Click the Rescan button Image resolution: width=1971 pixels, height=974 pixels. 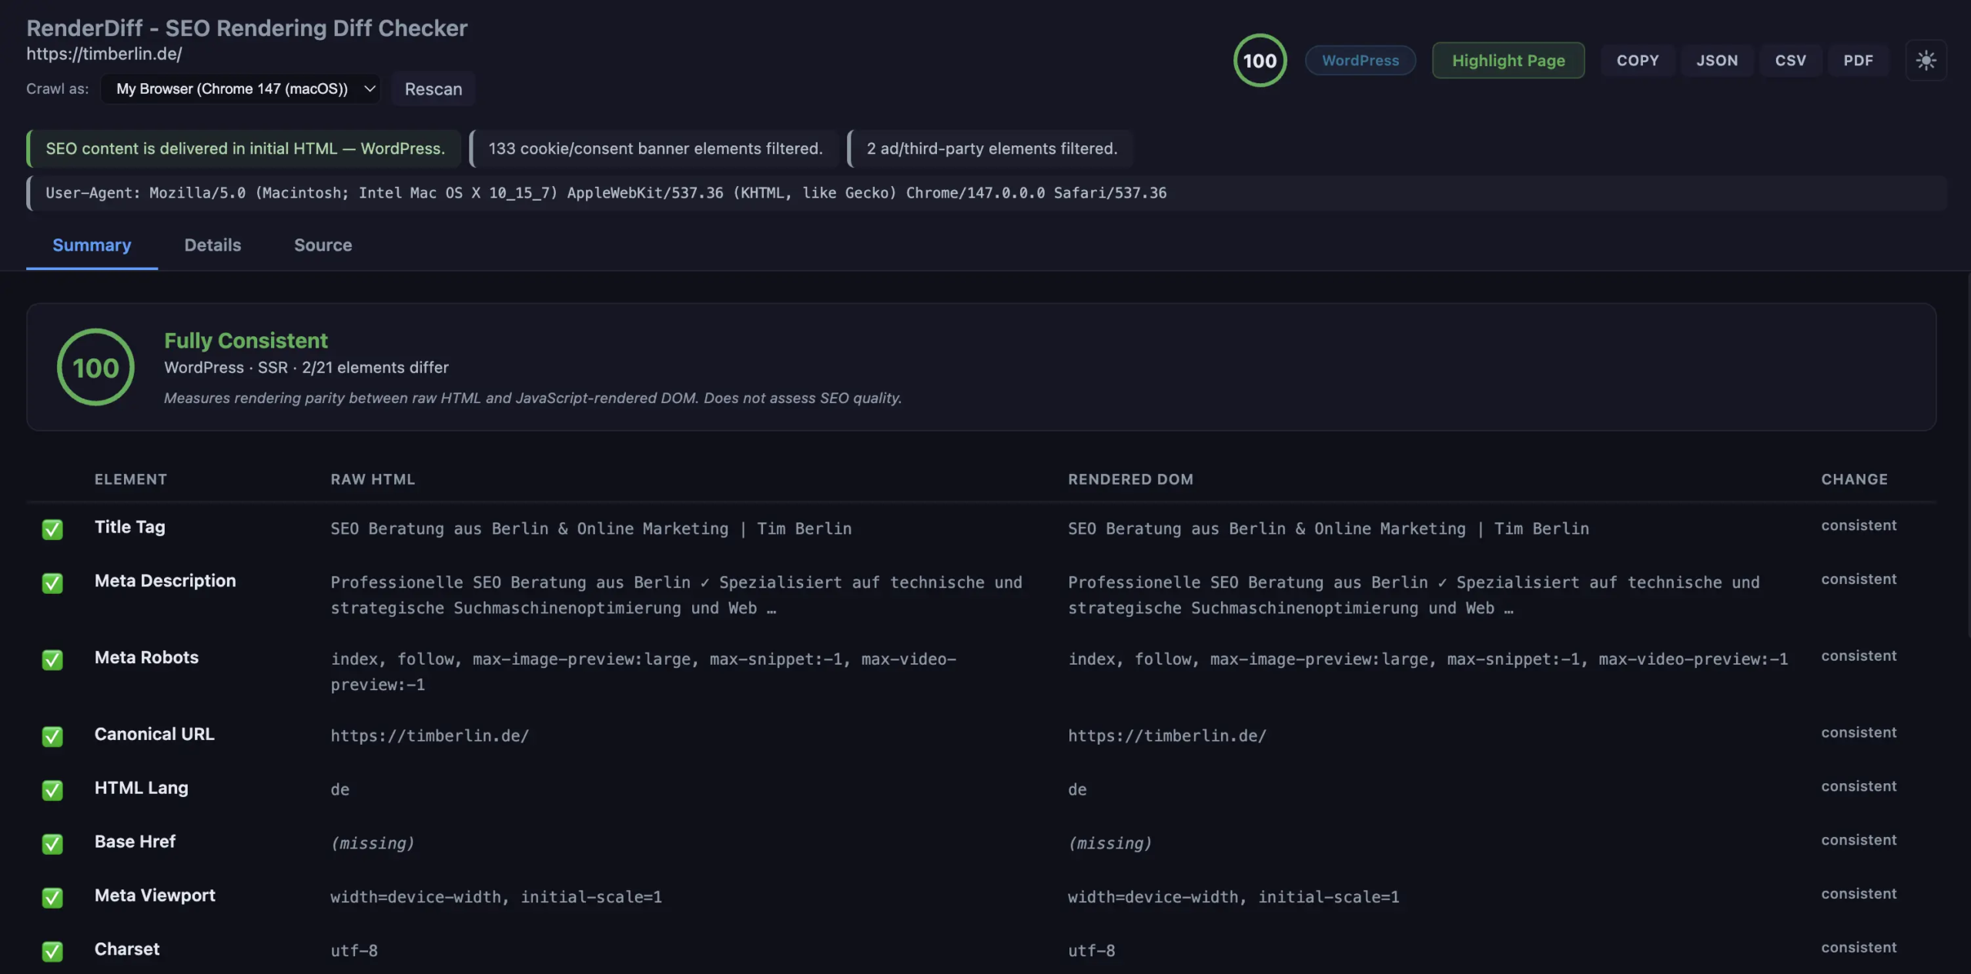point(433,88)
